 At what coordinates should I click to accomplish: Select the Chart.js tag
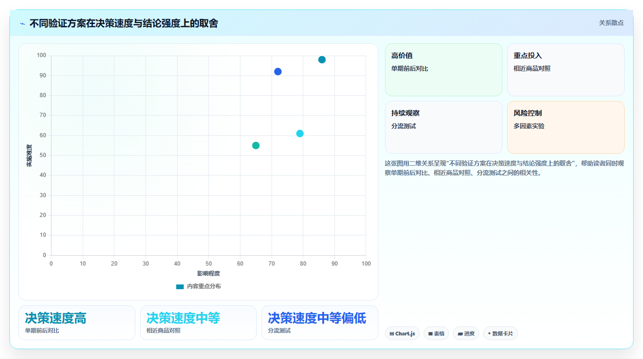pos(402,334)
